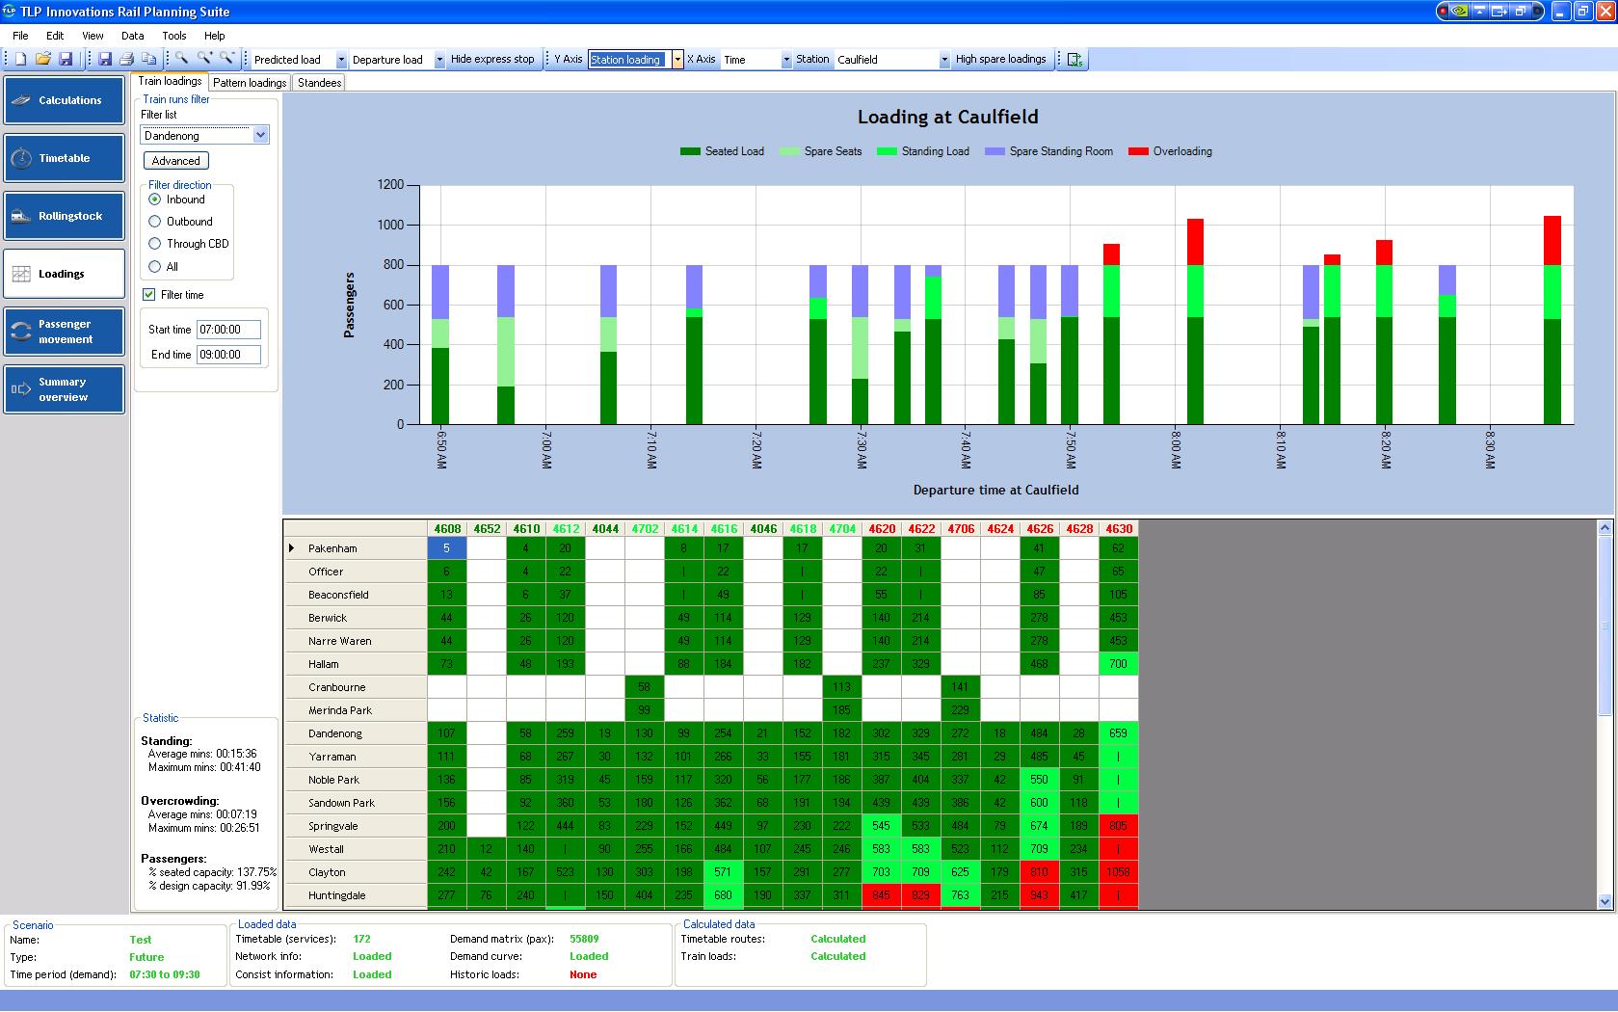This screenshot has height=1012, width=1618.
Task: Click the table scrollbar up arrow
Action: [x=1605, y=527]
